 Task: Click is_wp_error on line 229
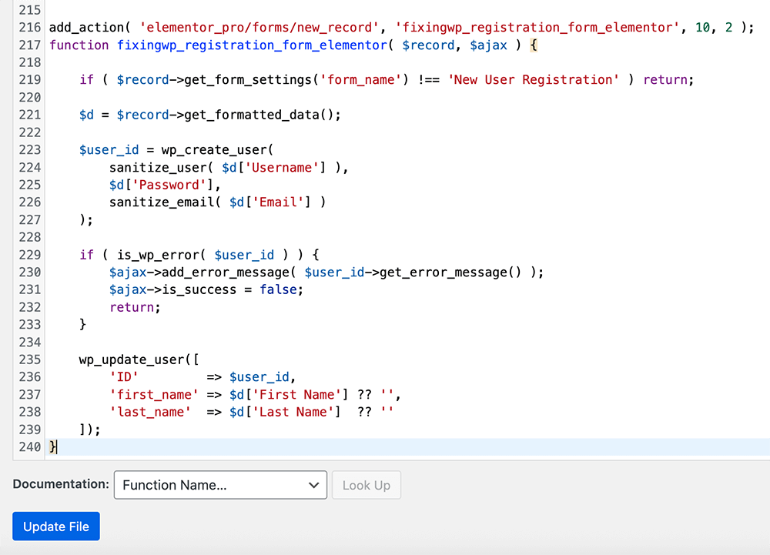tap(158, 255)
